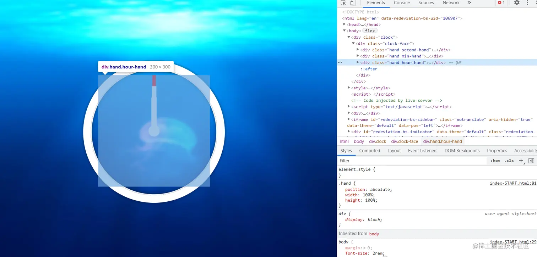Select html in the breadcrumb bar
Screen dimensions: 537x257
tap(344, 141)
